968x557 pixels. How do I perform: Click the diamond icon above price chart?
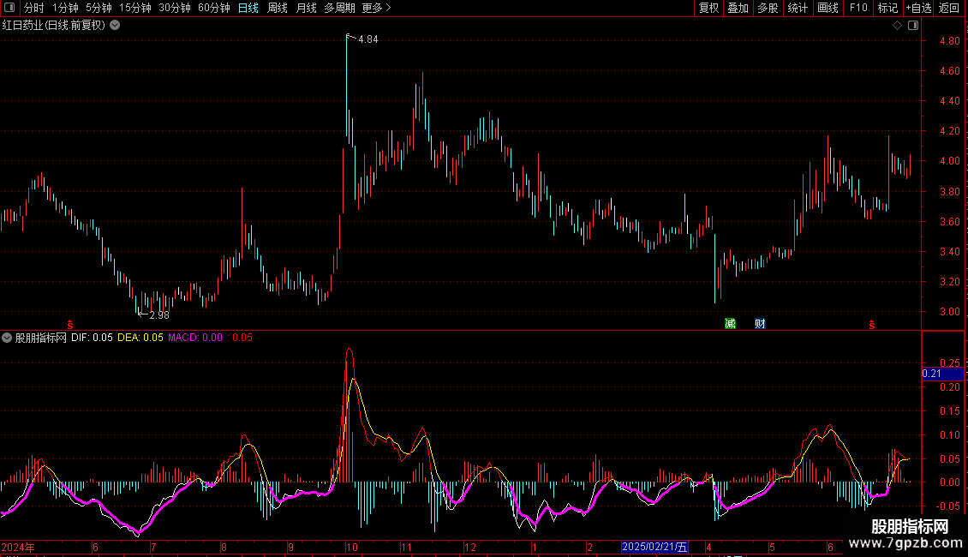pos(898,26)
